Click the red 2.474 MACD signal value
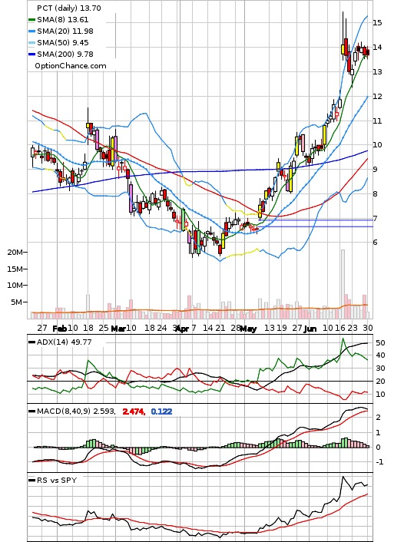Screen dimensions: 404x542 pyautogui.click(x=134, y=411)
